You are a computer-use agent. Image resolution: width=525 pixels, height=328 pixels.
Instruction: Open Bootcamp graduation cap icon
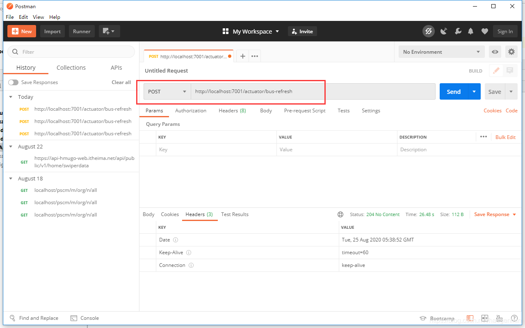tap(423, 319)
